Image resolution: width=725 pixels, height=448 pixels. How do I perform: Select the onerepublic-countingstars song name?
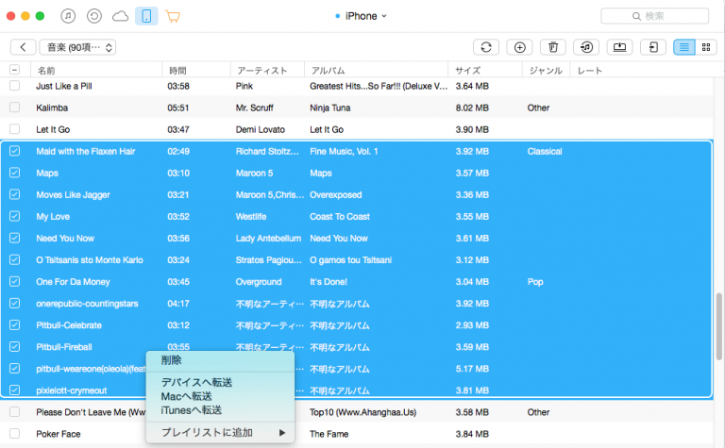pyautogui.click(x=88, y=304)
